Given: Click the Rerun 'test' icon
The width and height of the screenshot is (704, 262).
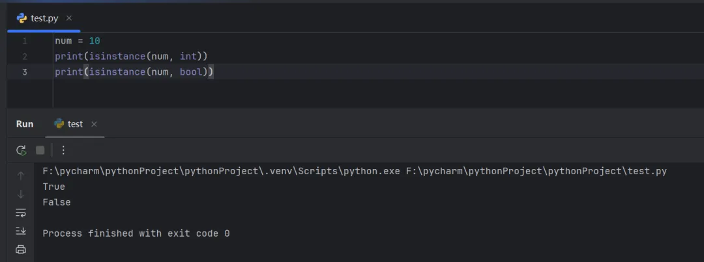Looking at the screenshot, I should click(21, 150).
